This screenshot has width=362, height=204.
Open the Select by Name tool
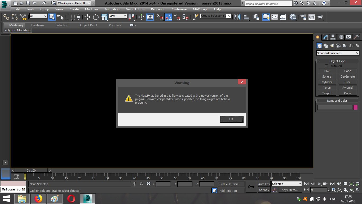pos(60,17)
